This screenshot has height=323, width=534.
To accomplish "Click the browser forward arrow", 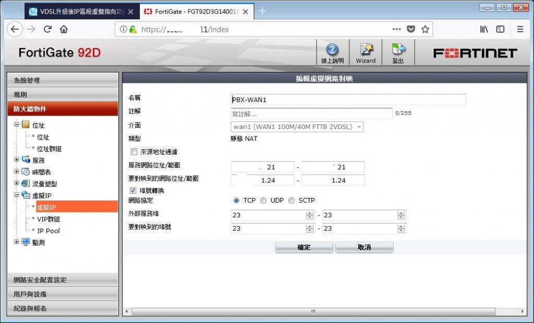I will [x=31, y=29].
